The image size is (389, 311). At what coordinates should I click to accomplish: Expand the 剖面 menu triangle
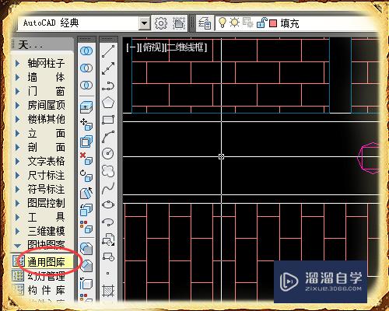click(17, 147)
